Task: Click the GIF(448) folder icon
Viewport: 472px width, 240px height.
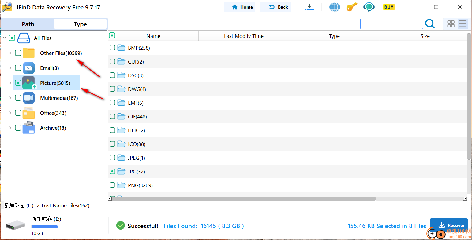Action: click(x=122, y=117)
